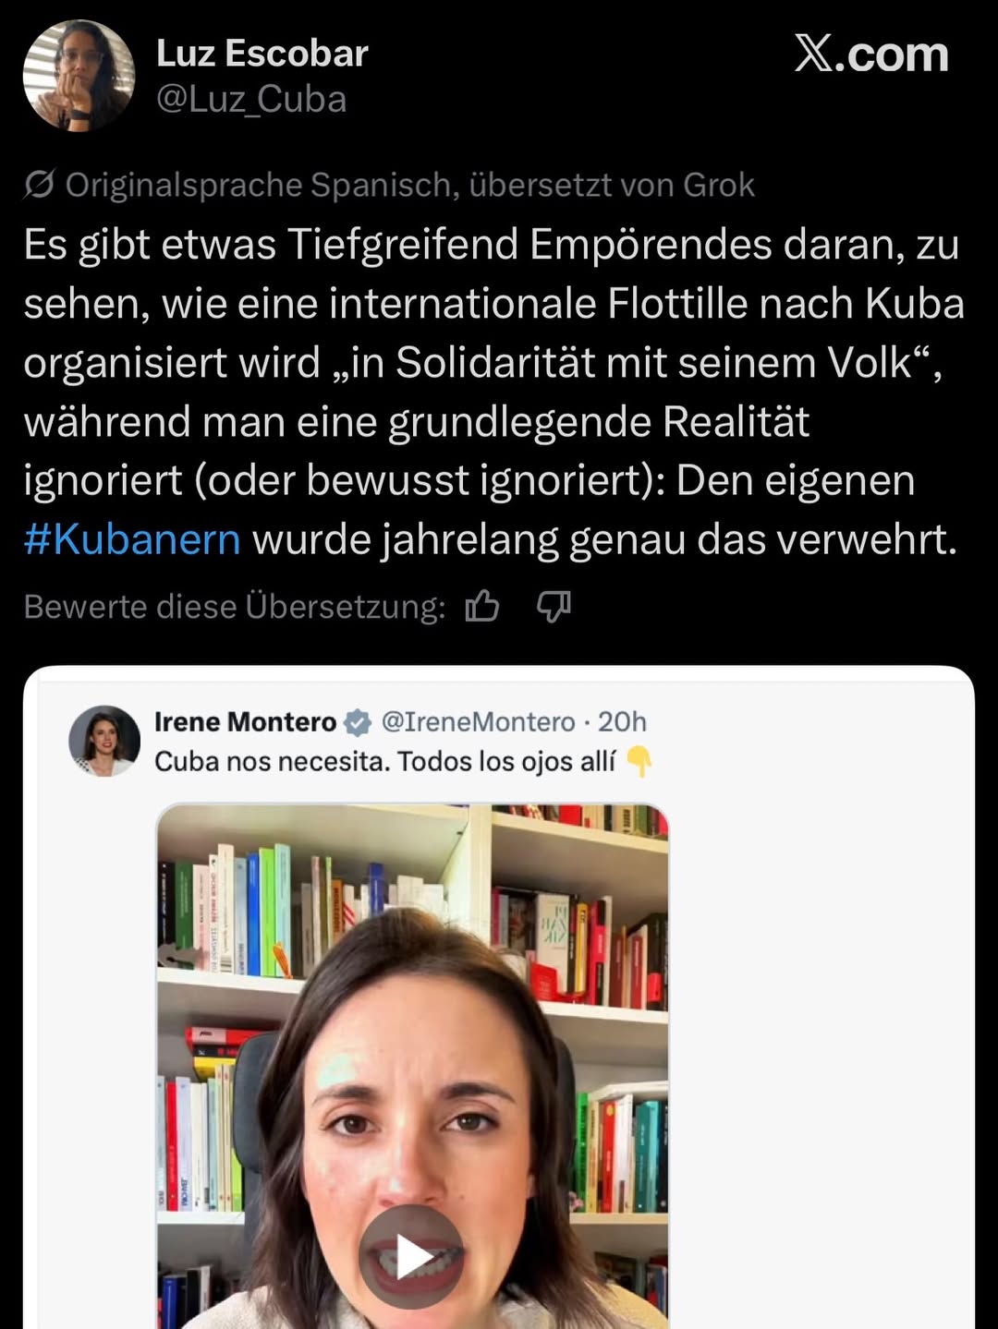998x1329 pixels.
Task: Tap the thumbs-up translation rating icon
Action: coord(481,607)
